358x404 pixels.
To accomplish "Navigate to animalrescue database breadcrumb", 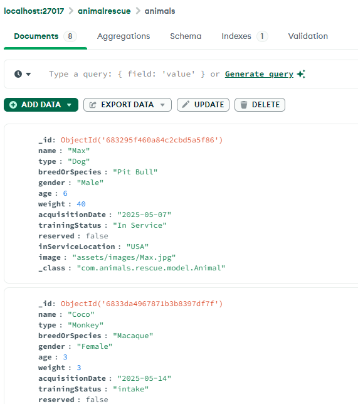I will (x=104, y=11).
